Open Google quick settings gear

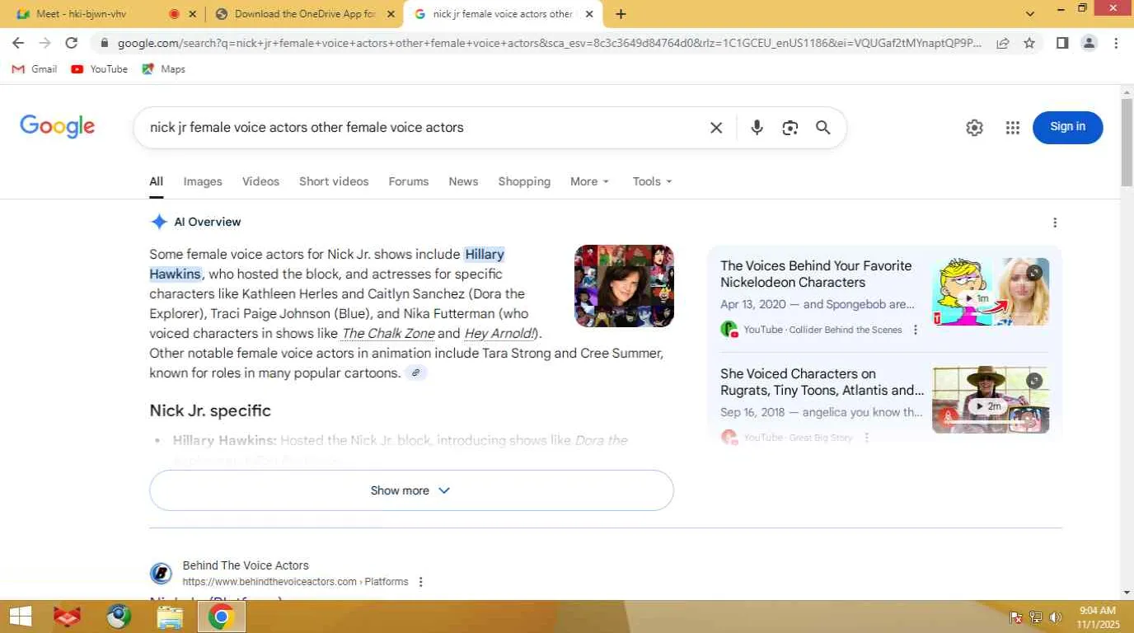point(974,128)
